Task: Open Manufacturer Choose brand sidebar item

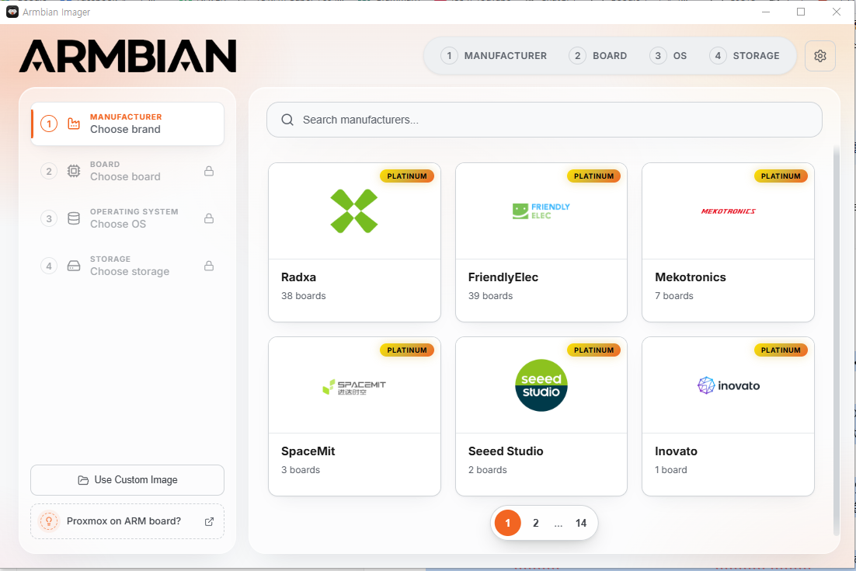Action: [127, 124]
